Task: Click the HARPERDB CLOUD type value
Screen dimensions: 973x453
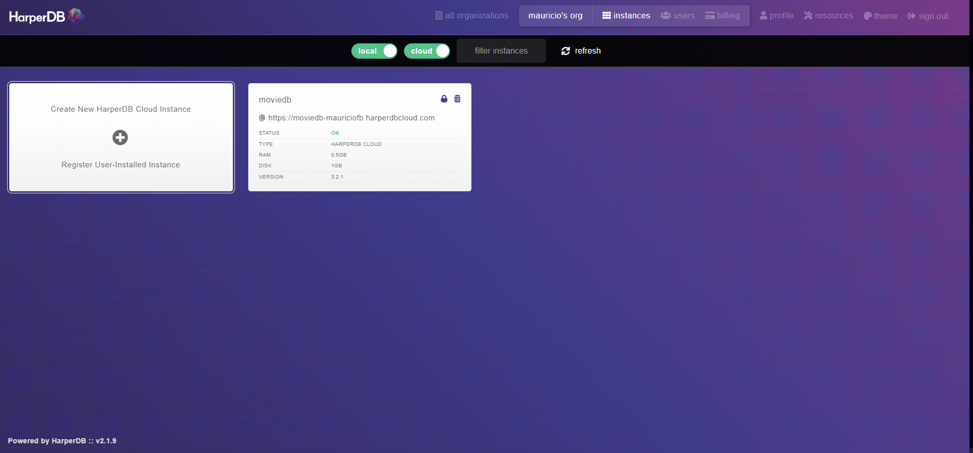Action: pos(357,144)
